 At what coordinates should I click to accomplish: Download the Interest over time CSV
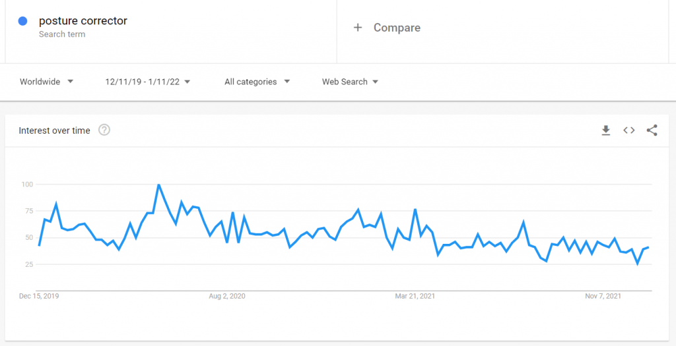(x=606, y=130)
